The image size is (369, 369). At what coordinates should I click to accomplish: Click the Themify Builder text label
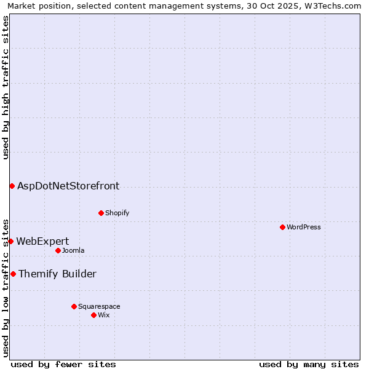click(57, 274)
